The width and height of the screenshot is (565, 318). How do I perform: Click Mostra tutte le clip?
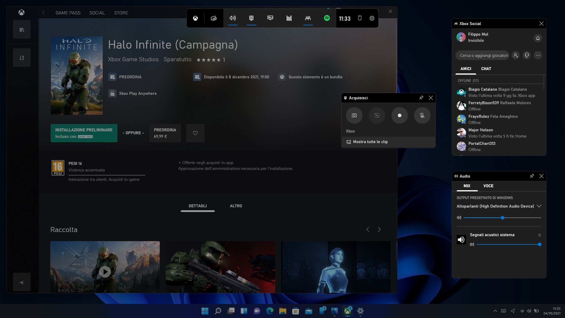pos(388,142)
